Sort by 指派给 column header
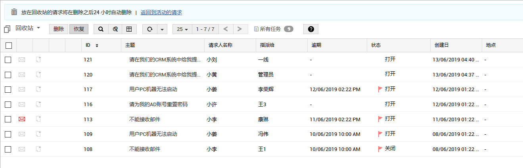This screenshot has height=168, width=523. pos(267,45)
